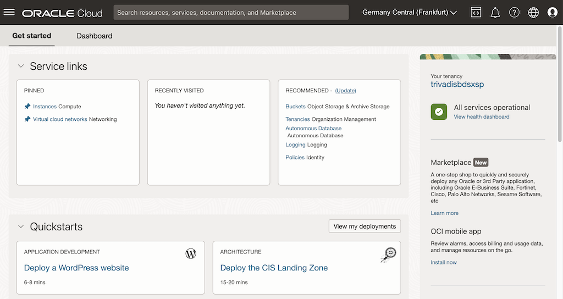Click the Update link next to Recommended
Screen dimensions: 563x299
click(x=345, y=91)
